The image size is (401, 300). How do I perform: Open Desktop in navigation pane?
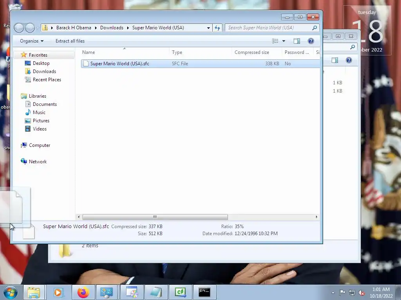(41, 63)
